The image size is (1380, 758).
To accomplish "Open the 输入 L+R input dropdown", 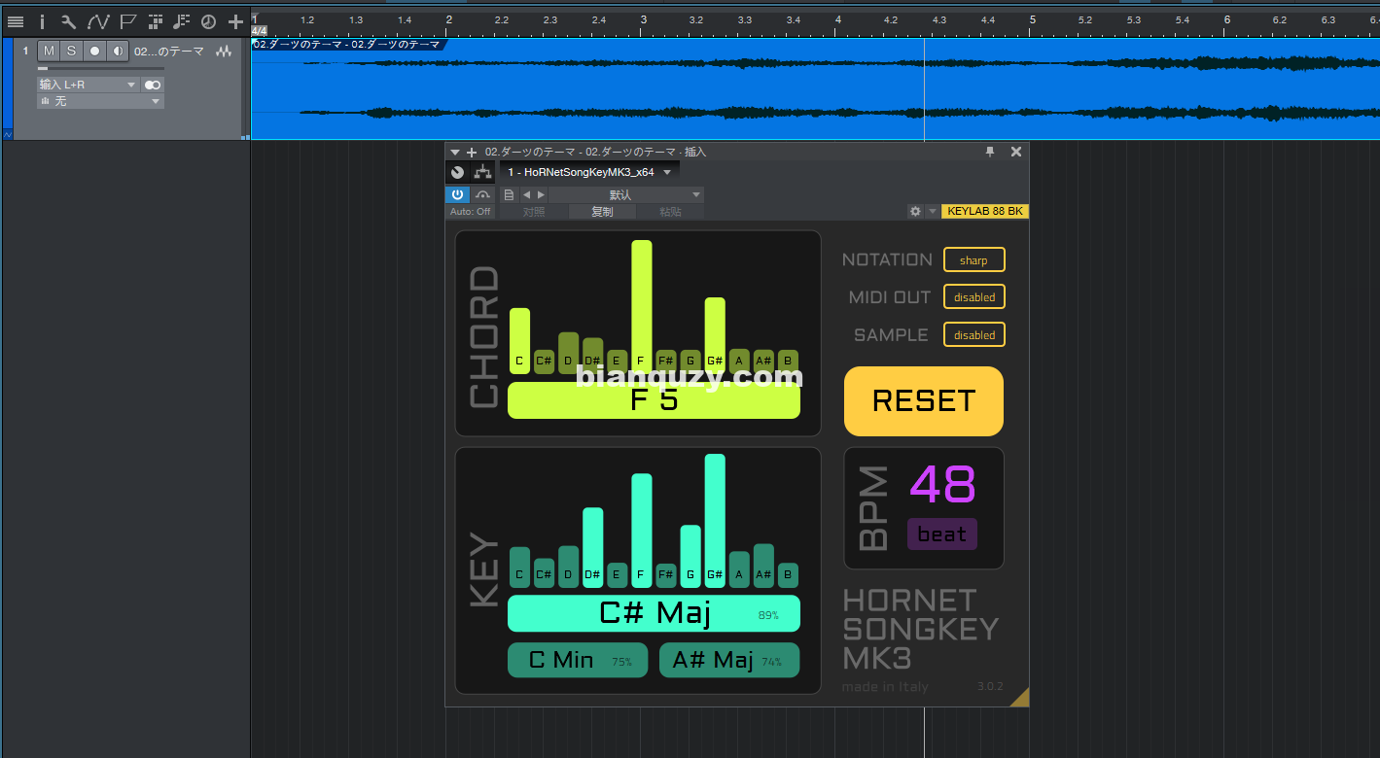I will [88, 85].
